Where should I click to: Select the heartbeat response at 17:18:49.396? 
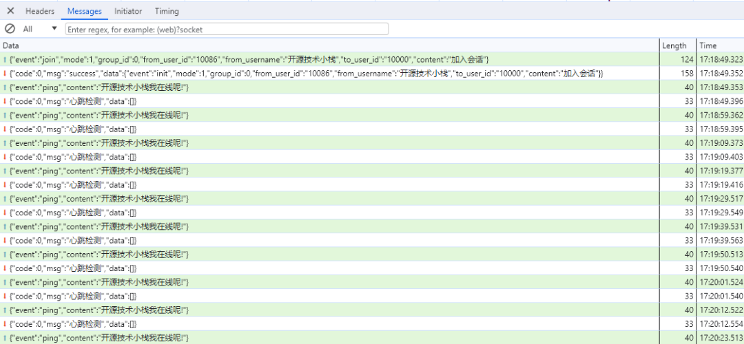click(x=372, y=101)
